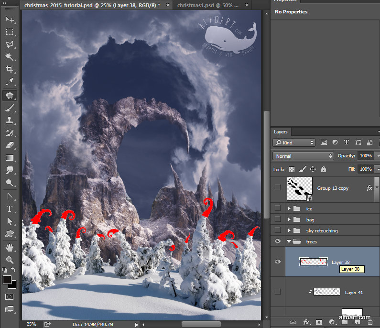The width and height of the screenshot is (380, 328).
Task: Toggle visibility of the trees group
Action: [278, 241]
